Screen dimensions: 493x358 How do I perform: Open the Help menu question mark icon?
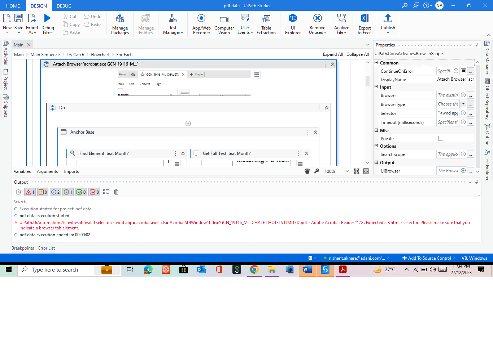tap(426, 5)
